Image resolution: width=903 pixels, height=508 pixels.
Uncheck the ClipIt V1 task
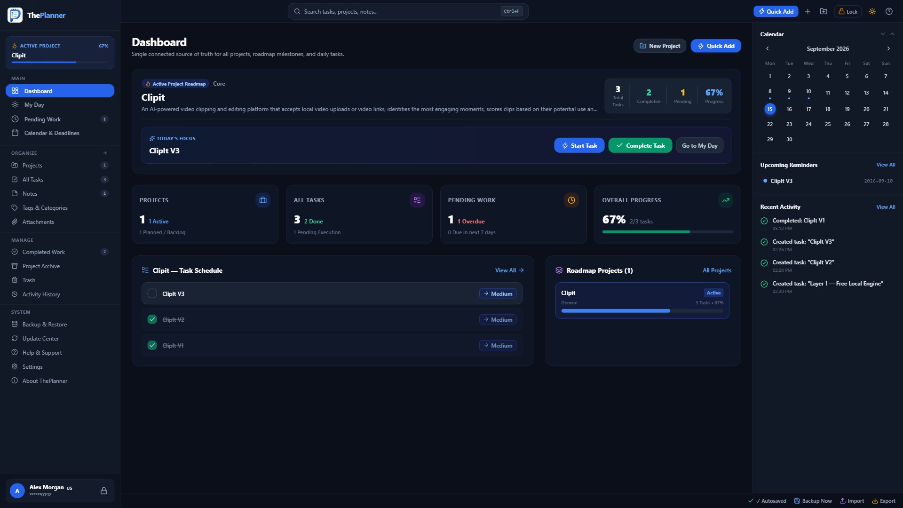[152, 345]
